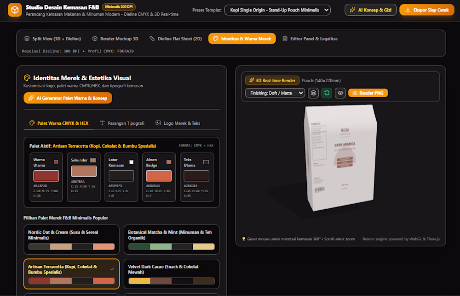Screen dimensions: 460x296
Task: Switch to Render Mockup 3D tab
Action: point(115,39)
